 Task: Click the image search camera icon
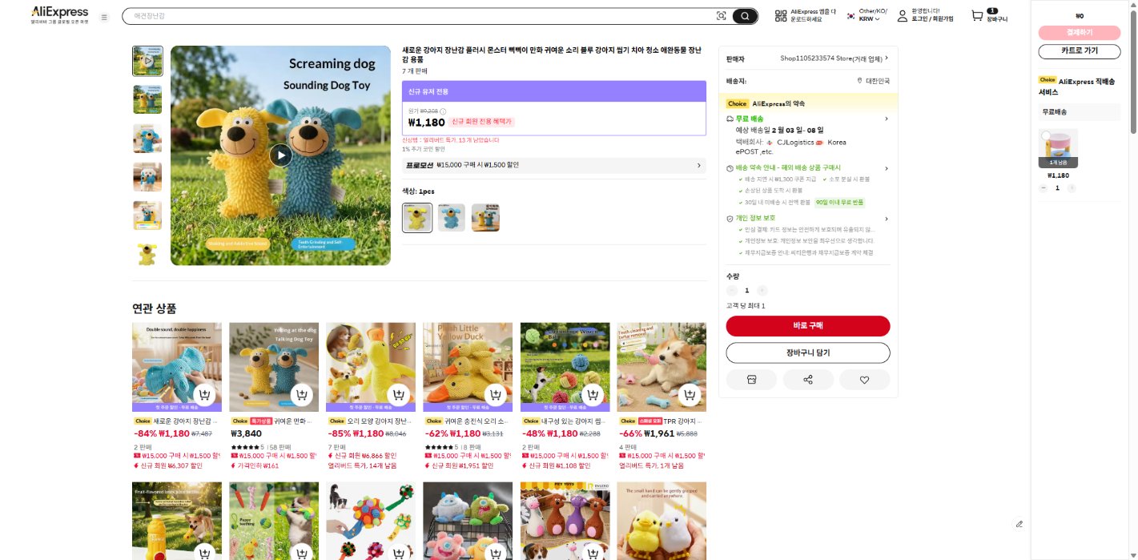click(x=721, y=16)
